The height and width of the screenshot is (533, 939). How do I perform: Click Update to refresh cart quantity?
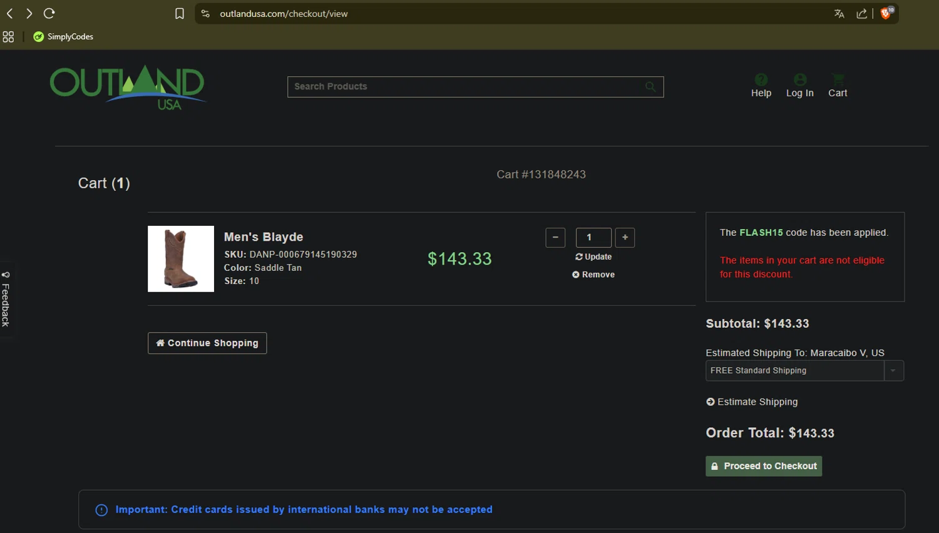(593, 257)
